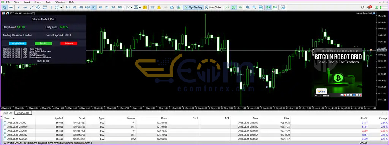Image resolution: width=389 pixels, height=145 pixels.
Task: Tile chart windows with grid icon
Action: pos(261,8)
